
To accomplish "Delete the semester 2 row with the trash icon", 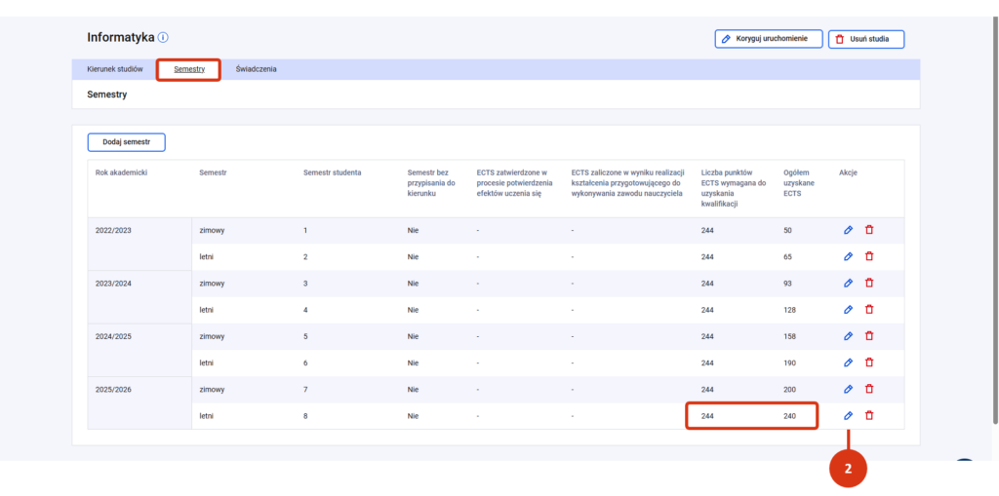I will click(869, 256).
